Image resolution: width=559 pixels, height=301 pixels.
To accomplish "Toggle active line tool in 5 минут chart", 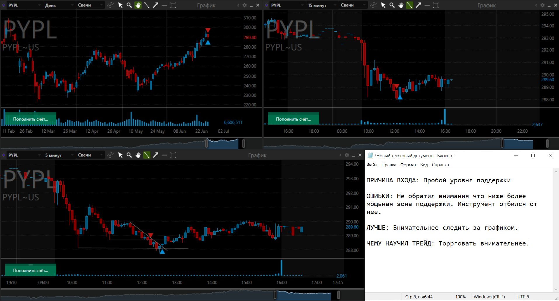I will point(147,155).
